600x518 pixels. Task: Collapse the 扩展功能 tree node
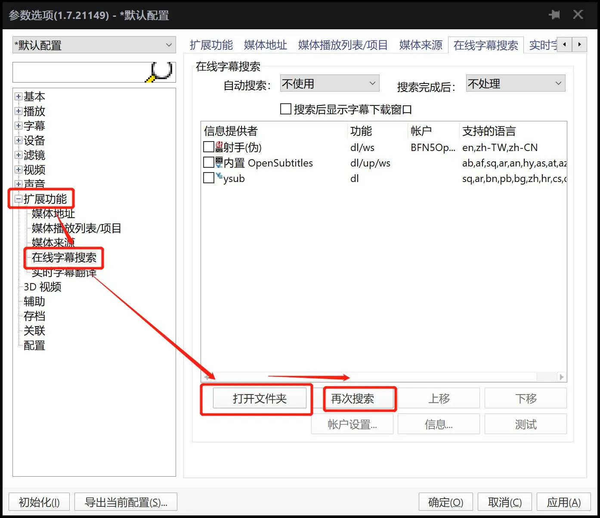tap(19, 199)
